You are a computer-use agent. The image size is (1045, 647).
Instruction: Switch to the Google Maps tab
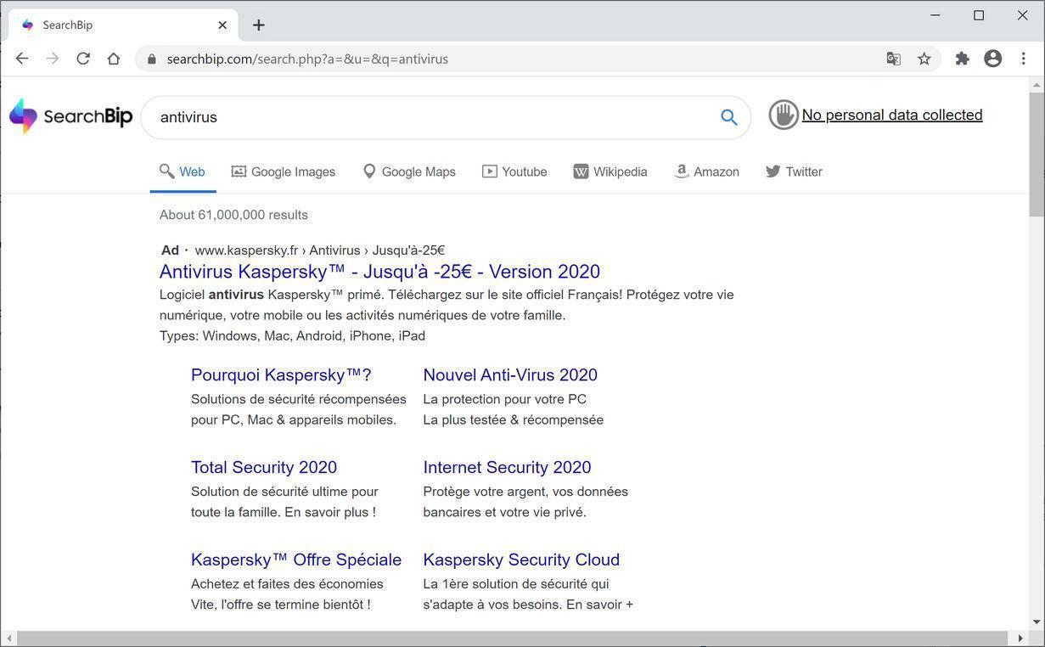[409, 172]
